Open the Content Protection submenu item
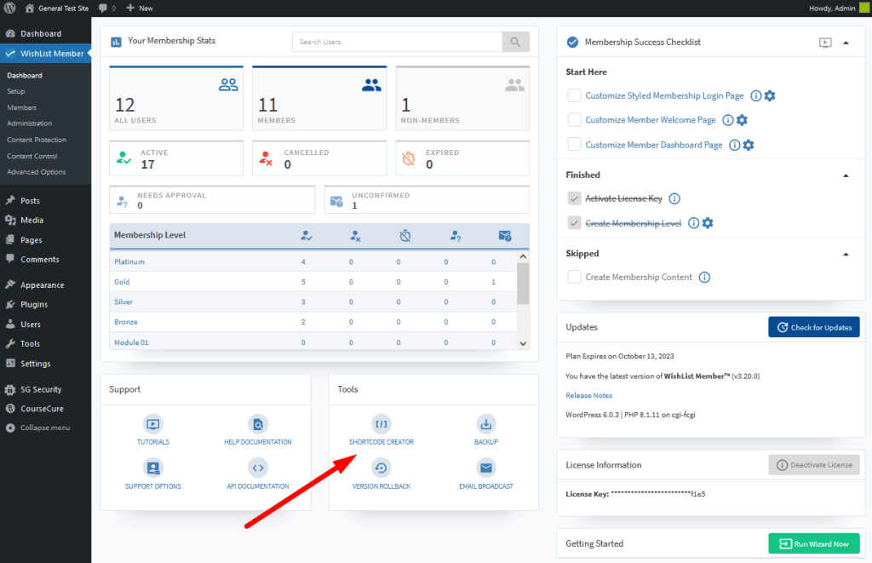Image resolution: width=872 pixels, height=563 pixels. pos(37,140)
